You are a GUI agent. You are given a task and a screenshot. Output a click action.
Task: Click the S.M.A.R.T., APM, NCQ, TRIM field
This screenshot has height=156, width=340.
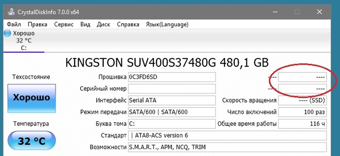tap(227, 147)
